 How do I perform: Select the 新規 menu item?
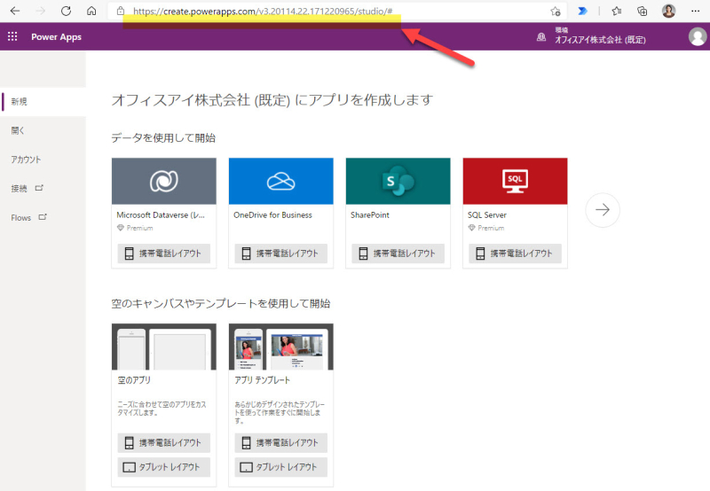(43, 102)
